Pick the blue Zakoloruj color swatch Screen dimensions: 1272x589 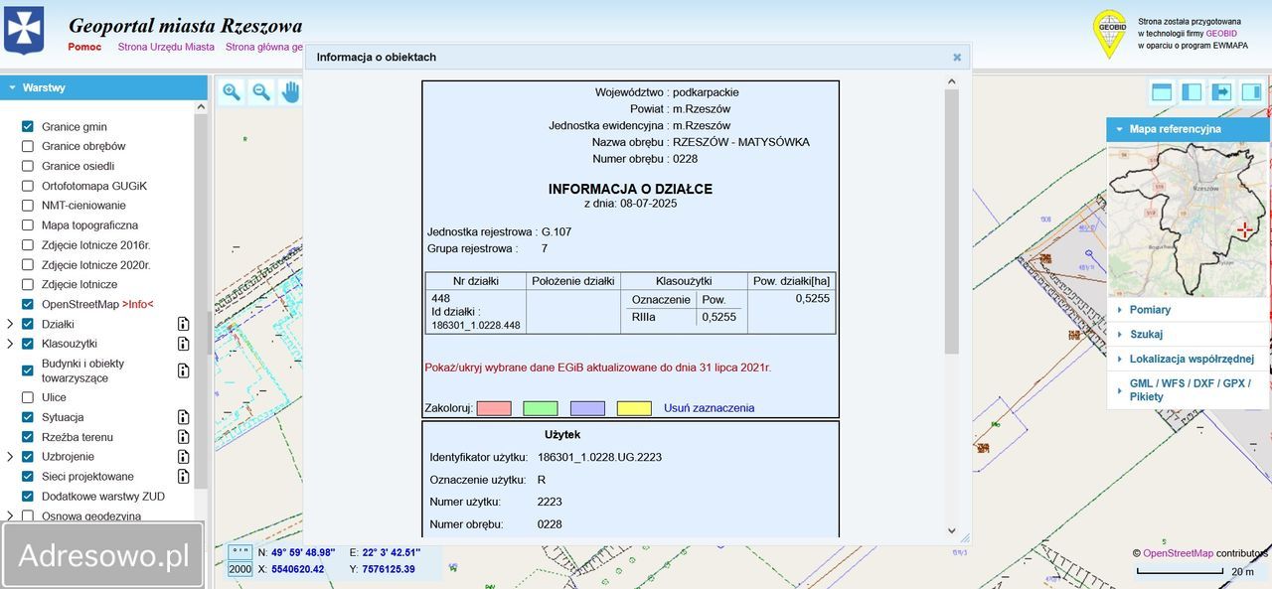pyautogui.click(x=587, y=408)
